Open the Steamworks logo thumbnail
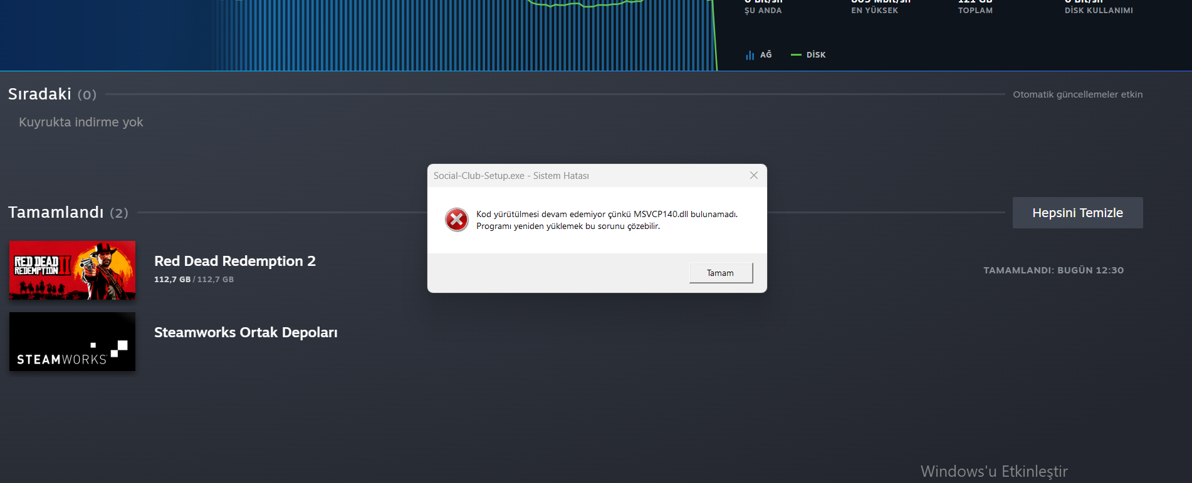Viewport: 1192px width, 483px height. coord(72,342)
